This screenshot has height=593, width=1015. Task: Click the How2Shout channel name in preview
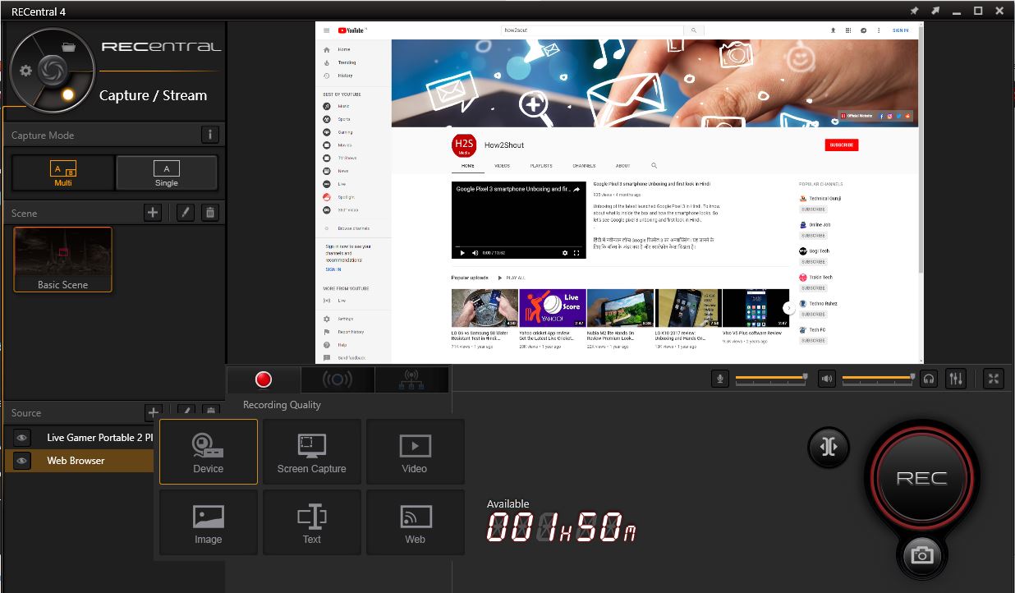pos(505,145)
